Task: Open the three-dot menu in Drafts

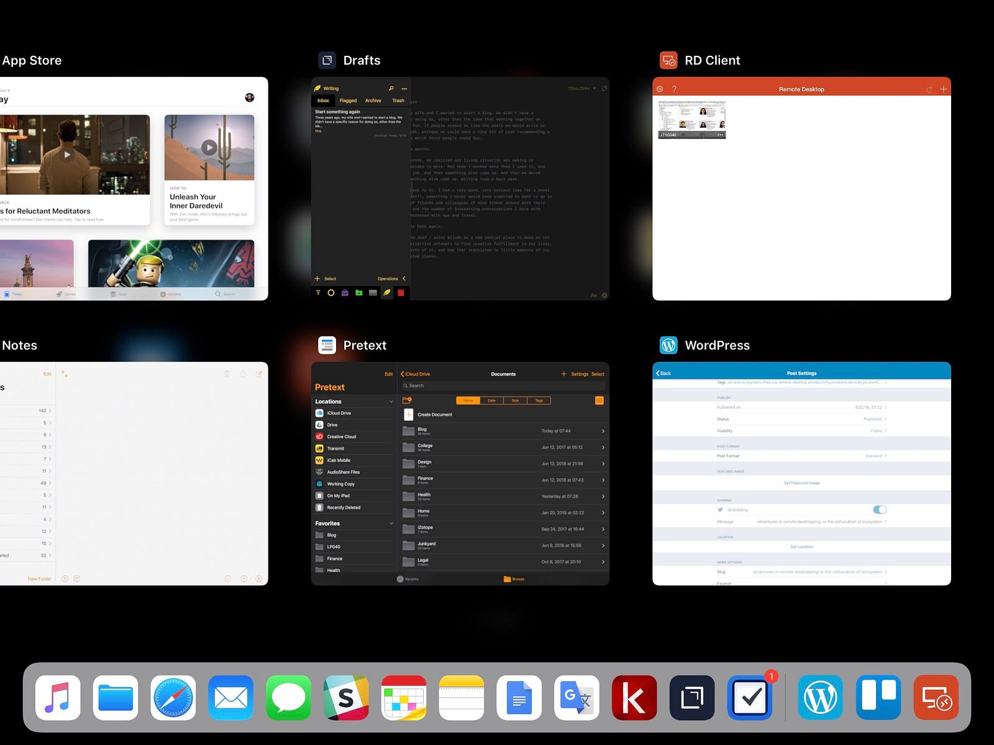Action: tap(404, 88)
